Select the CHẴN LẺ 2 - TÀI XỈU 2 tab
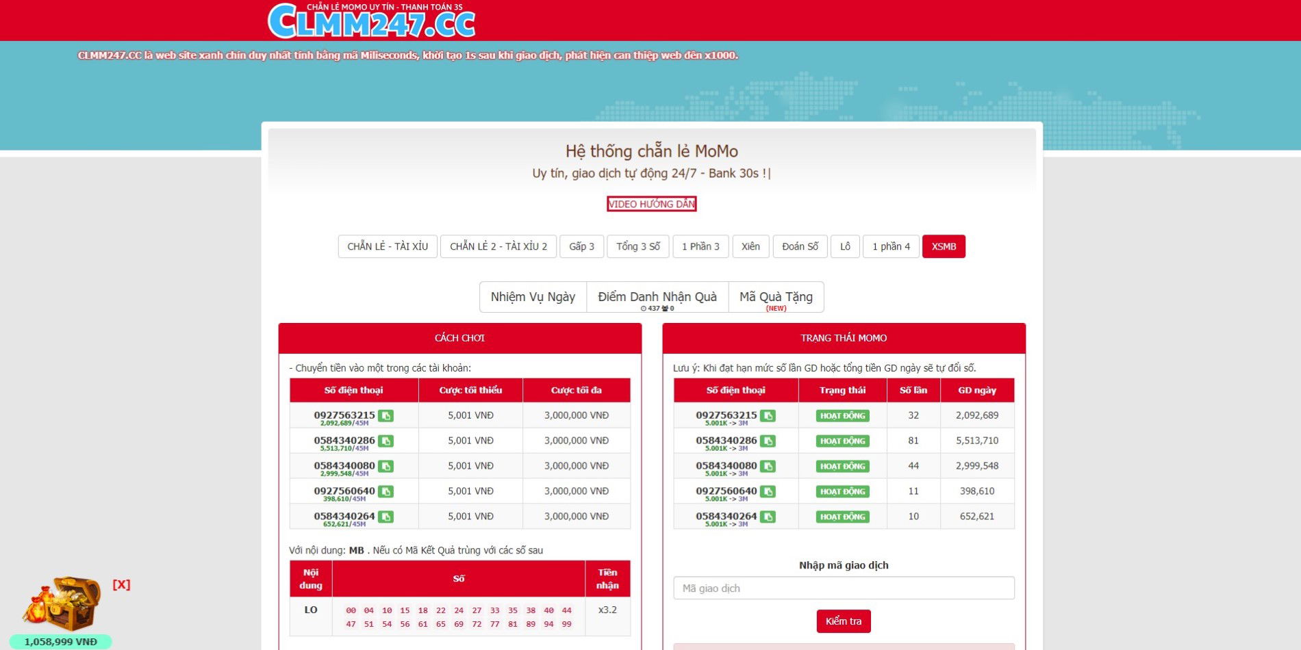Viewport: 1301px width, 650px height. (x=498, y=246)
